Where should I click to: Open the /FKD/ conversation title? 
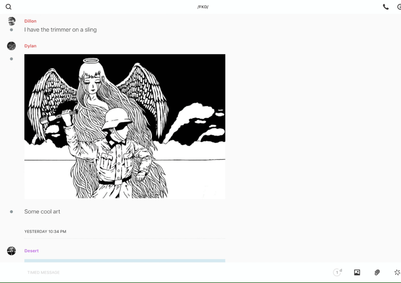(203, 7)
